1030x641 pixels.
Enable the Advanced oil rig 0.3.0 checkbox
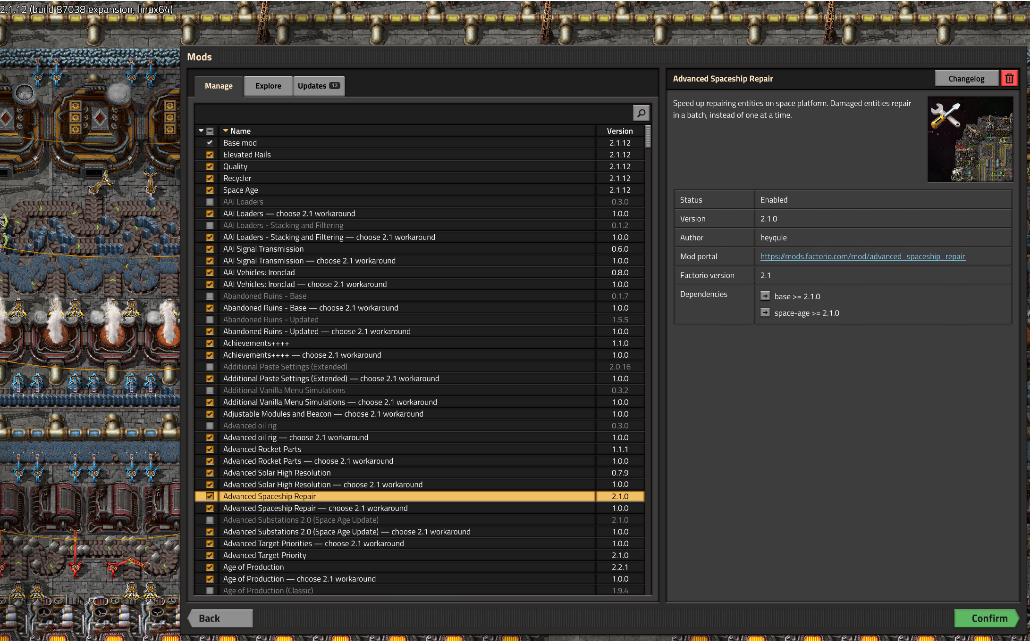tap(210, 426)
